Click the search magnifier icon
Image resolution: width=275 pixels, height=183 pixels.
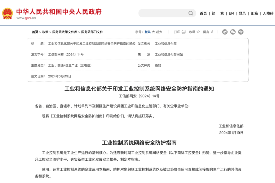[190, 13]
